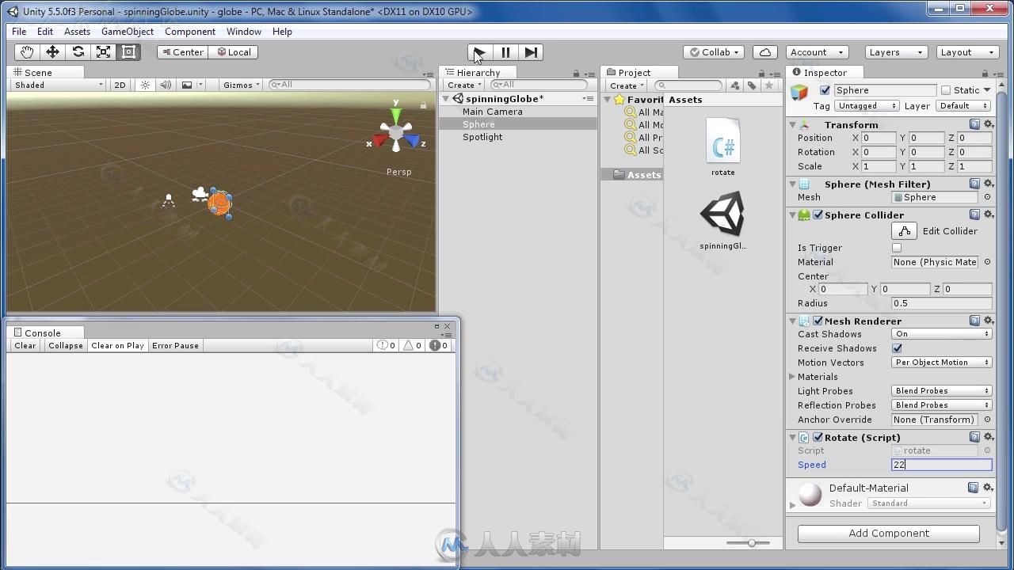The image size is (1014, 570).
Task: Click the Anchor Override object picker
Action: point(987,420)
